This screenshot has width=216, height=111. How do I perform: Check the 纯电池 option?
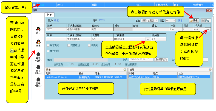click(89, 45)
